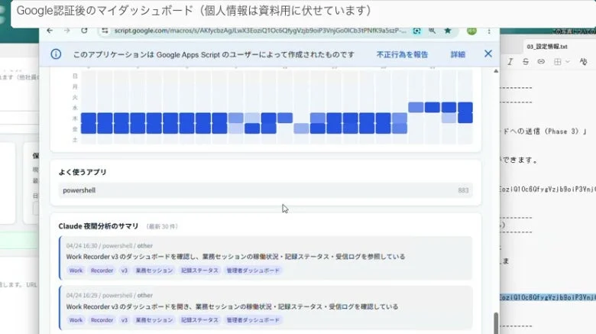Image resolution: width=596 pixels, height=334 pixels.
Task: Click the Recorder tag in the 16:29 entry
Action: [102, 320]
